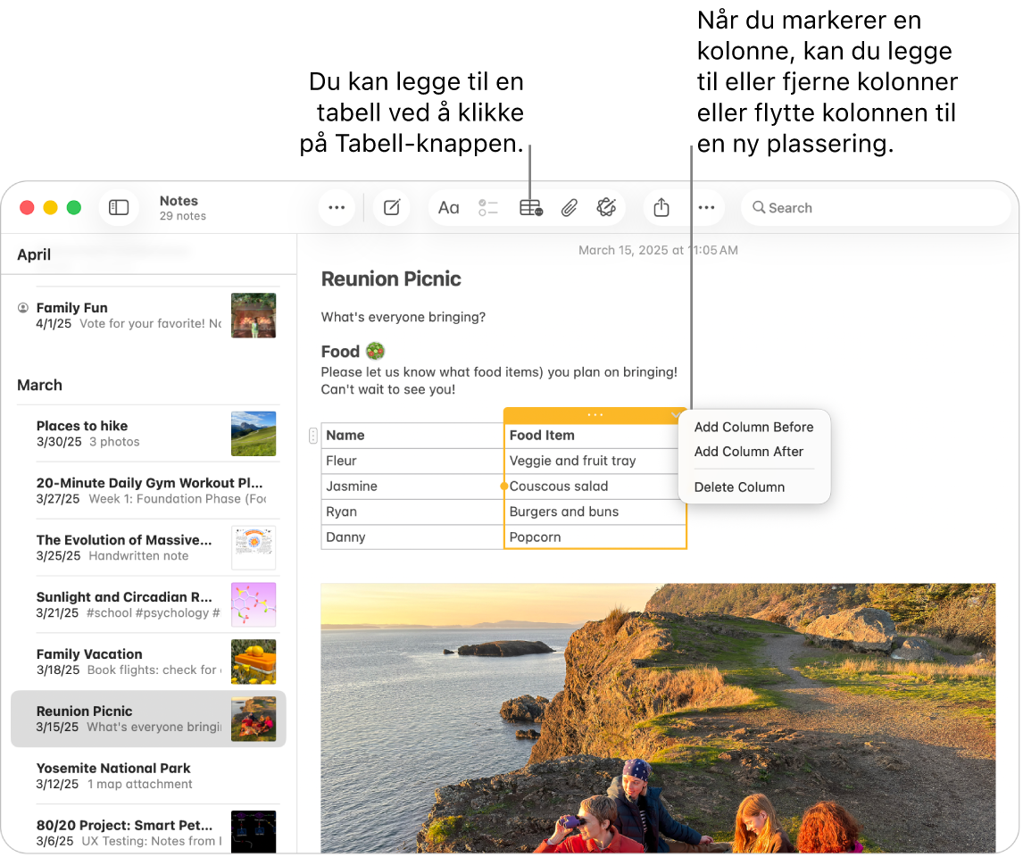
Task: Open right ellipsis more options button
Action: 706,208
